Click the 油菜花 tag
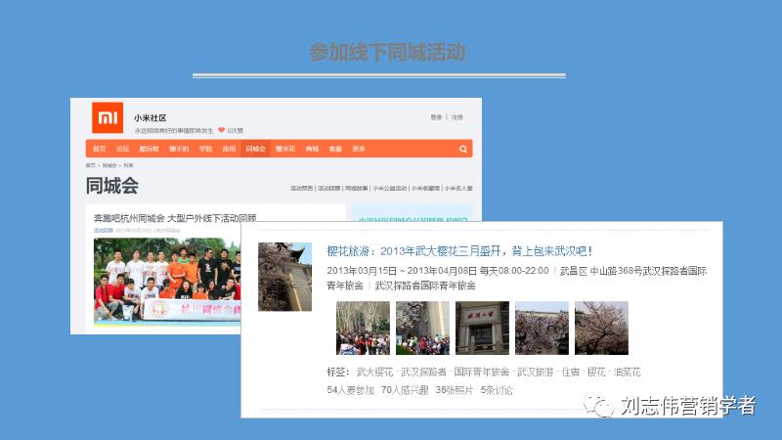The image size is (782, 440). point(627,373)
